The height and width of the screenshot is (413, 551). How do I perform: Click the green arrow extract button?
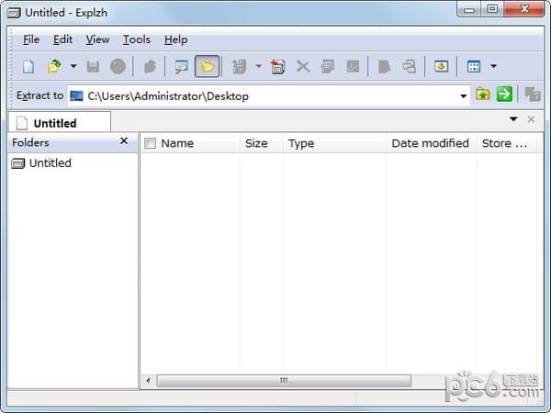(x=504, y=95)
